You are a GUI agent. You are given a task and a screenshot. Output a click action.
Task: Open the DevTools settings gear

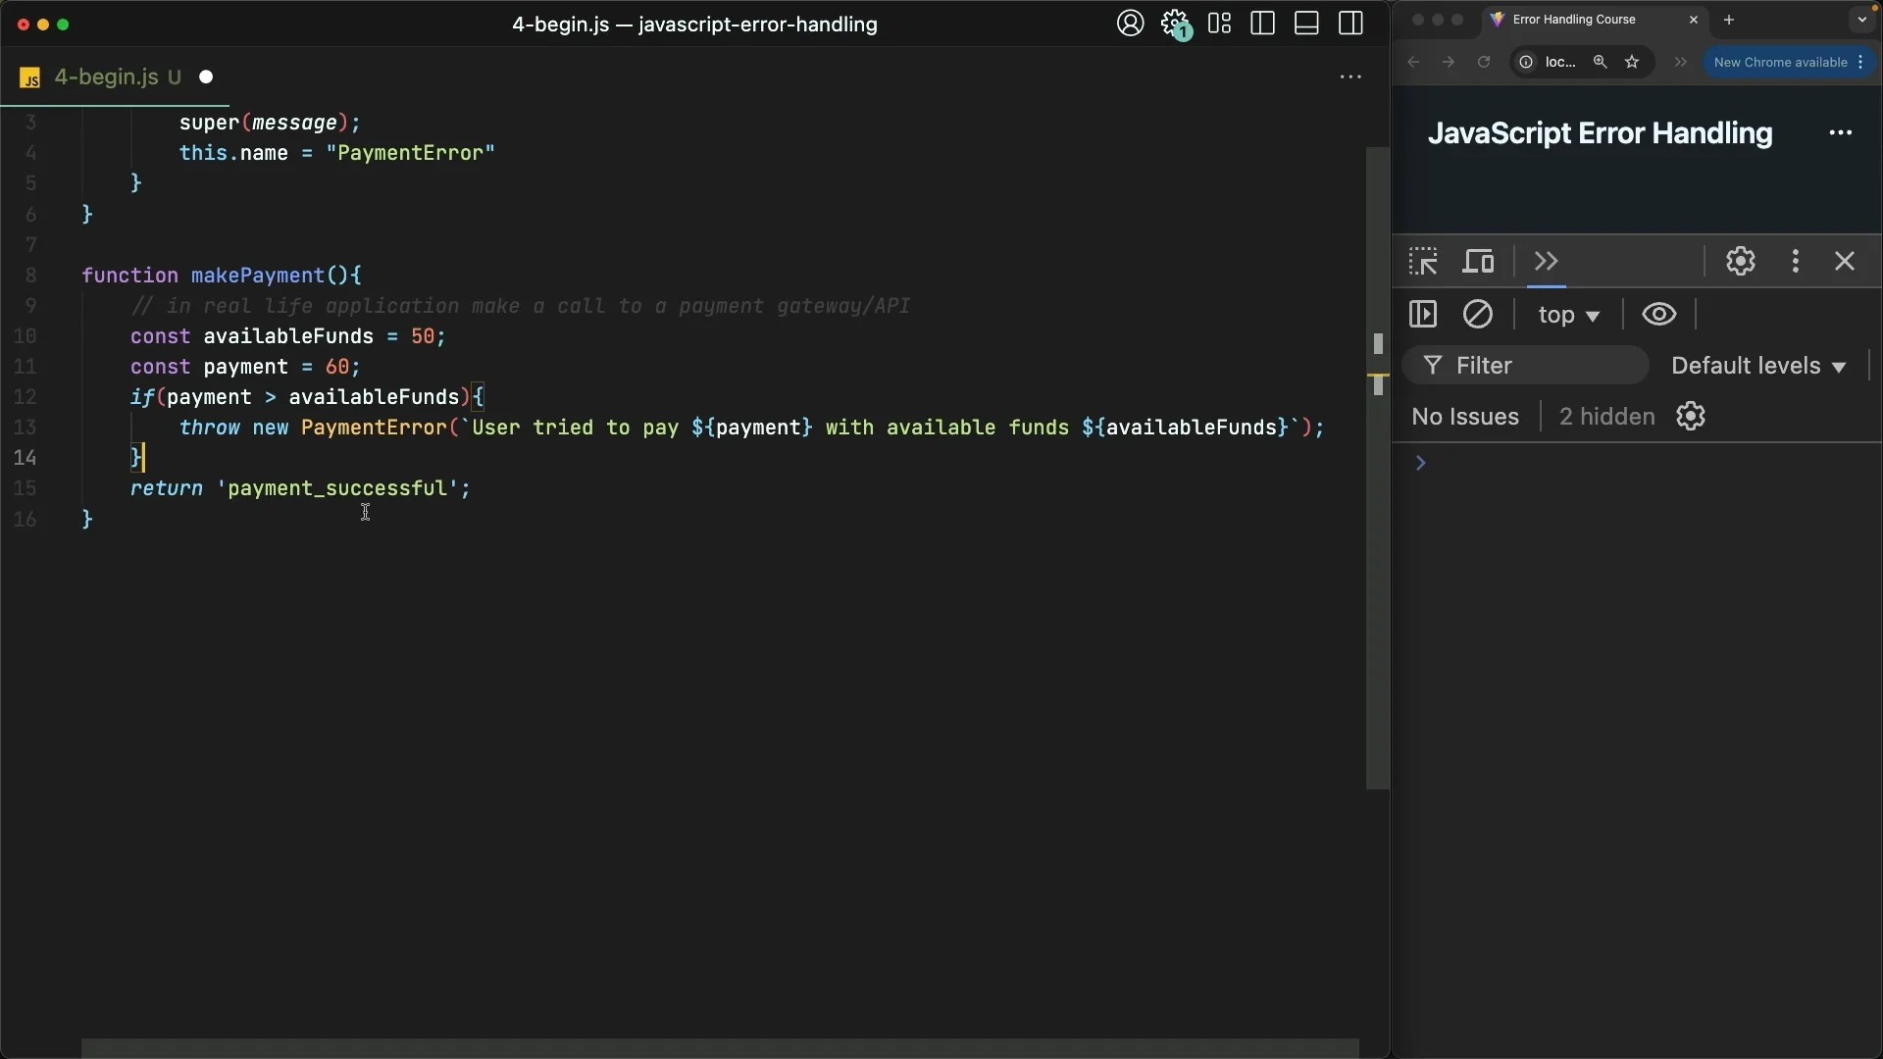1740,262
